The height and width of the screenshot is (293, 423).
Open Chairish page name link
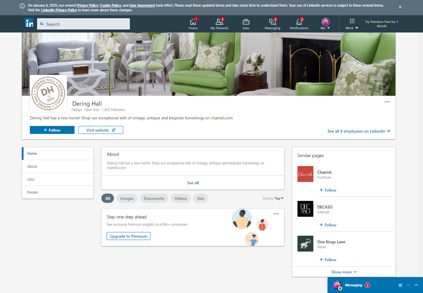pyautogui.click(x=324, y=172)
